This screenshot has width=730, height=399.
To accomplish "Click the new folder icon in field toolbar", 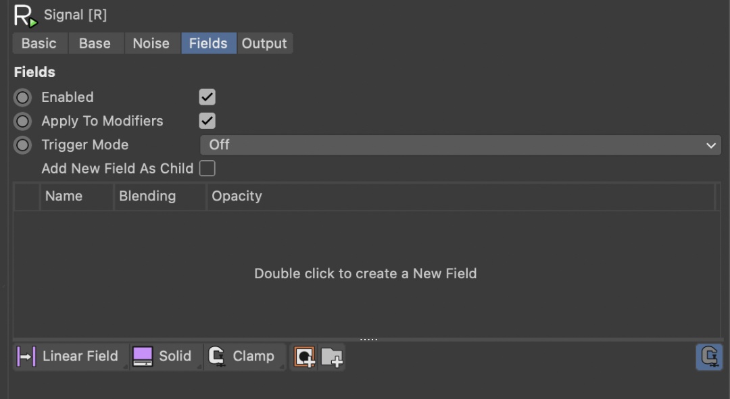I will click(331, 357).
